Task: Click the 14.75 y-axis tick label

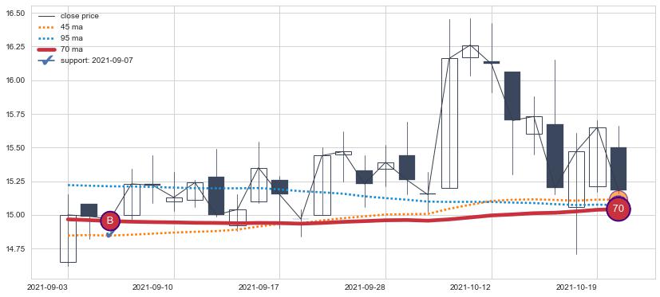Action: click(17, 249)
